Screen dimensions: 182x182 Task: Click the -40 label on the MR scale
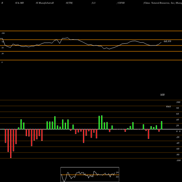178,143
